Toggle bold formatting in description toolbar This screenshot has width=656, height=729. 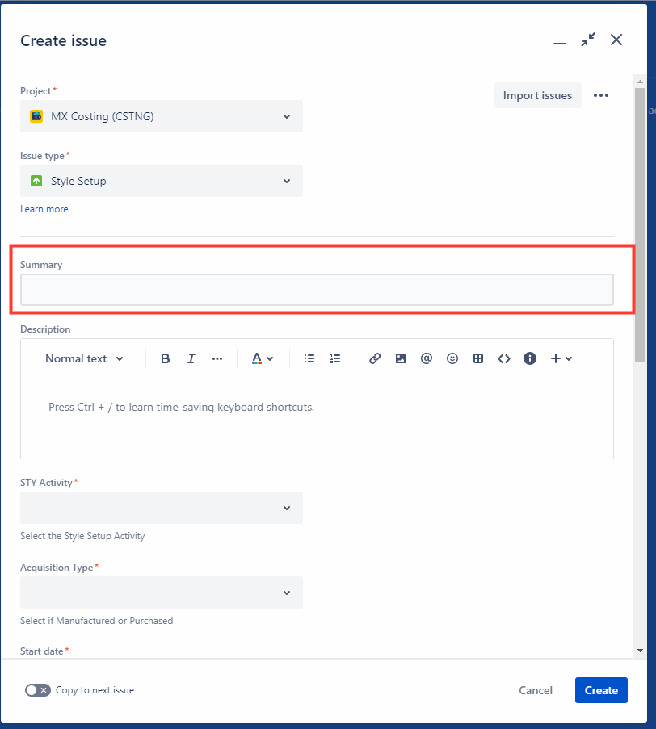[x=165, y=358]
